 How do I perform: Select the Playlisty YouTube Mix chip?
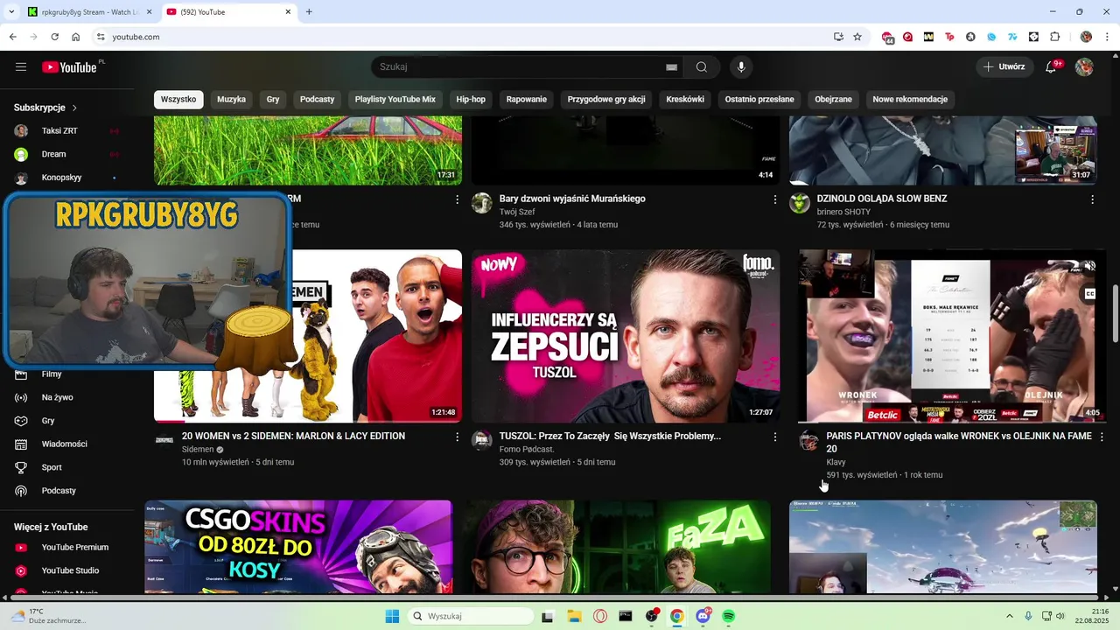[395, 100]
